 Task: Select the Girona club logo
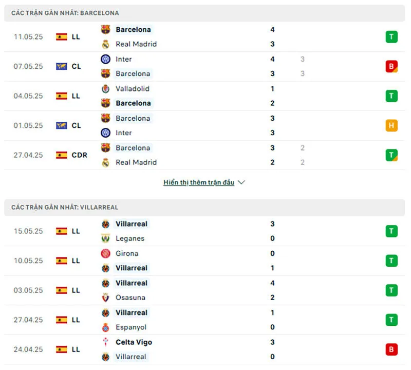click(x=105, y=254)
